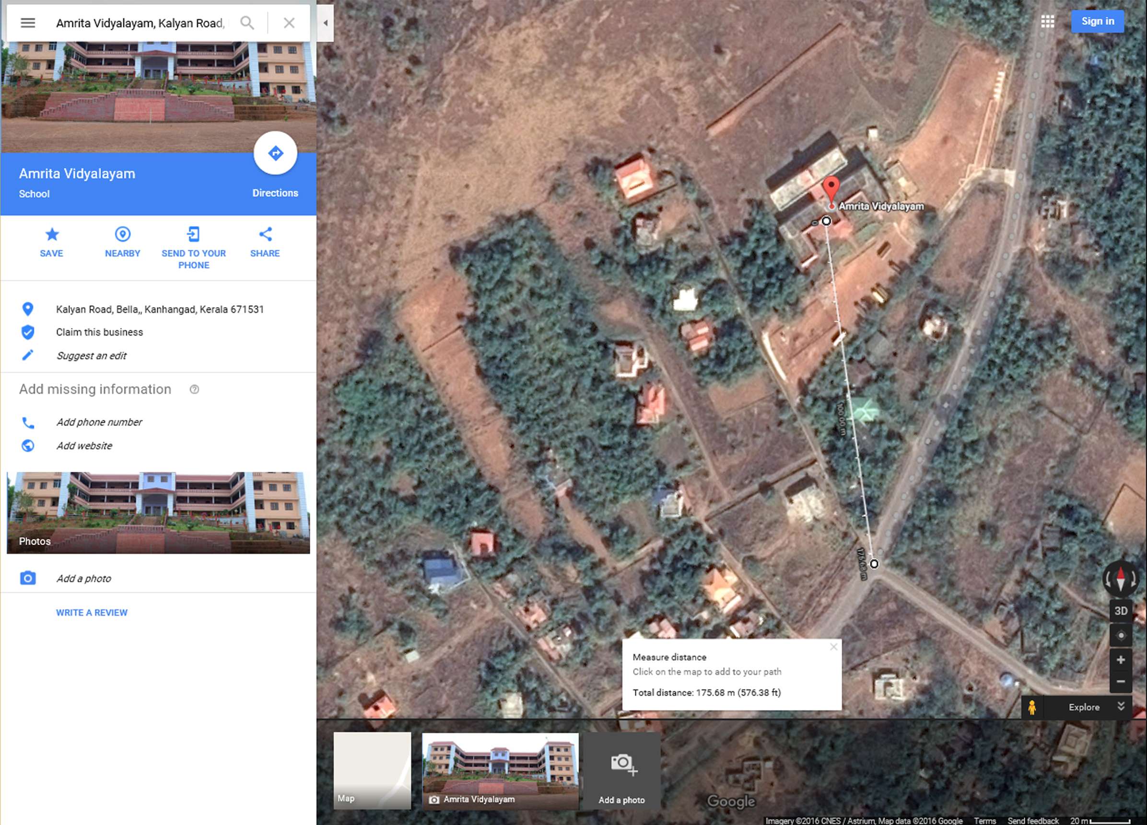Open Google apps grid icon
Viewport: 1147px width, 825px height.
tap(1047, 21)
